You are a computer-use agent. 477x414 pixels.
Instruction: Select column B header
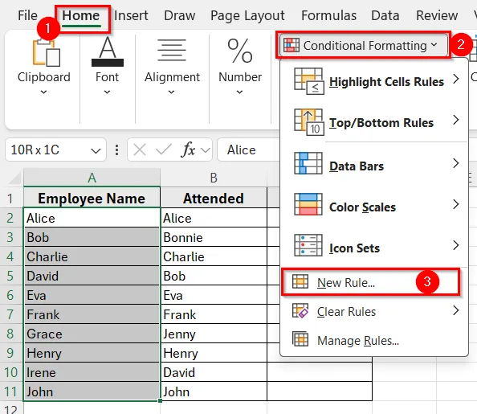click(214, 178)
